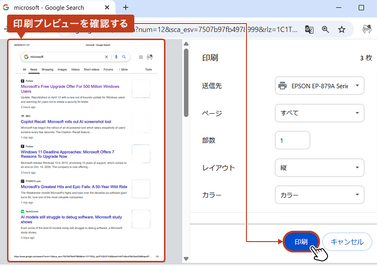This screenshot has width=377, height=267.
Task: Open the Chrome profile avatar
Action: (x=367, y=29)
